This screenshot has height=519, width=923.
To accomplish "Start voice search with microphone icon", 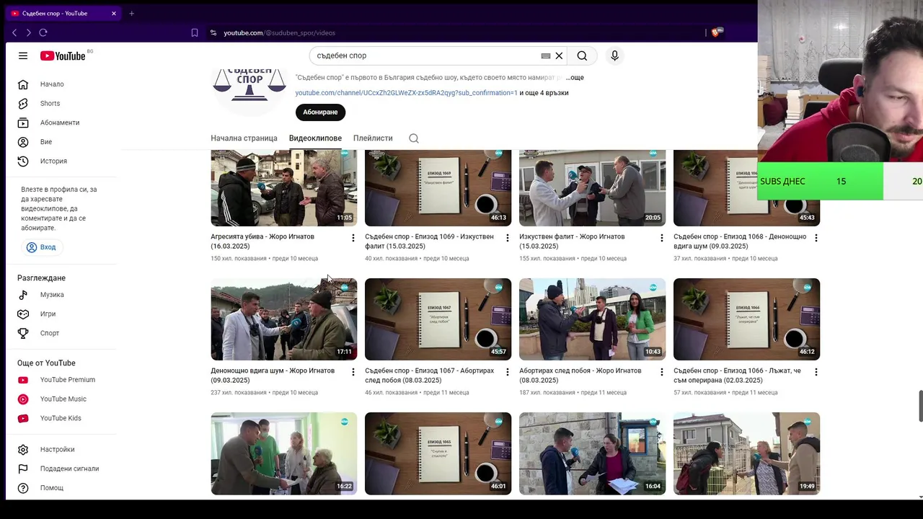I will coord(614,56).
